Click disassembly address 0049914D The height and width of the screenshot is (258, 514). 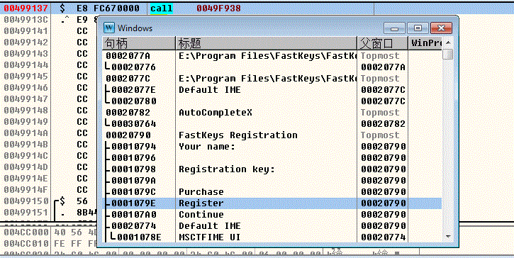click(26, 167)
